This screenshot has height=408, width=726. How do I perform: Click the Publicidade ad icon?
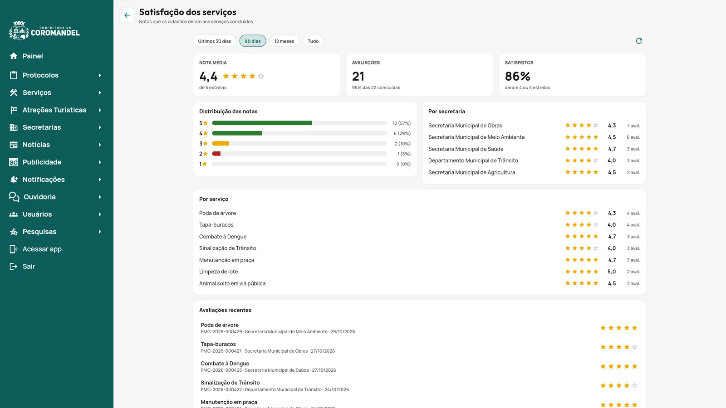[x=14, y=162]
